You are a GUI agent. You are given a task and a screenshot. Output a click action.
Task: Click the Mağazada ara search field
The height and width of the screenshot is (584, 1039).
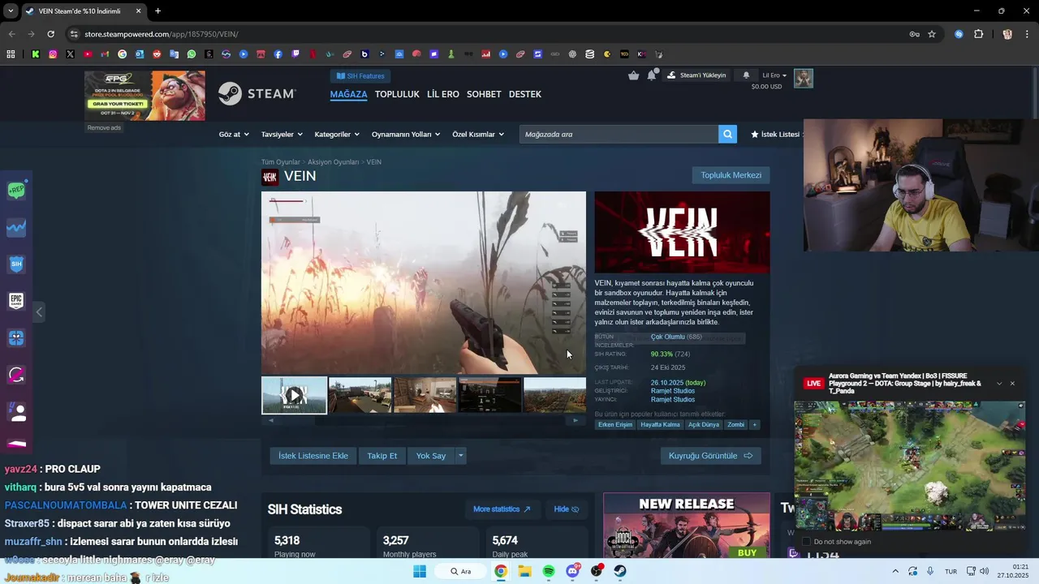(619, 134)
